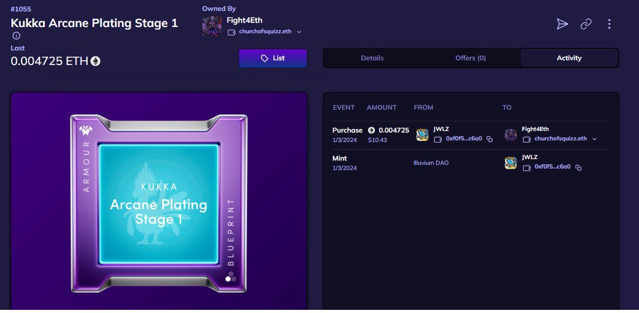This screenshot has width=639, height=313.
Task: Click the 'Mint' event label
Action: click(340, 159)
